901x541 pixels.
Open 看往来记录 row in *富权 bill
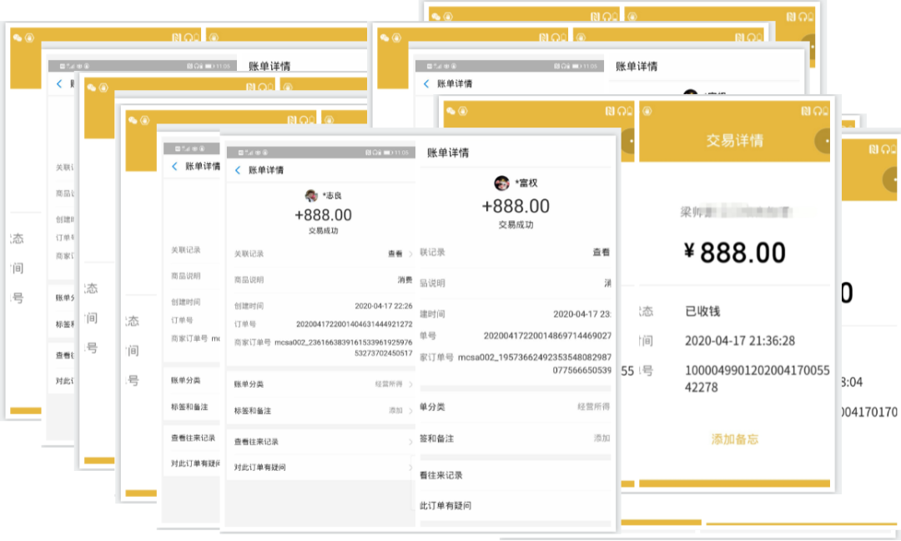tap(516, 475)
